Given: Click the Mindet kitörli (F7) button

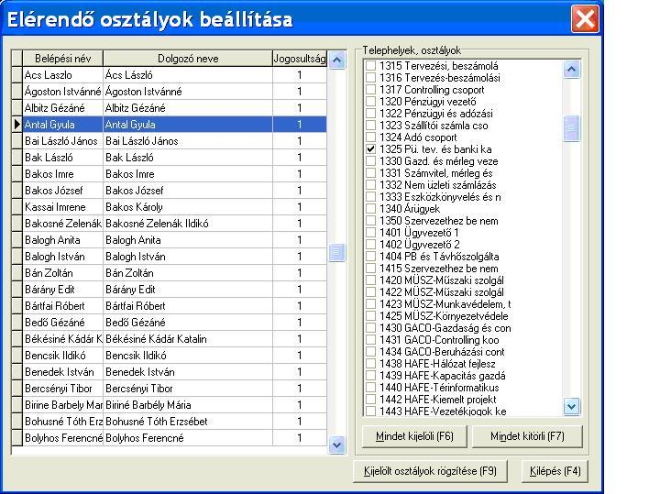Looking at the screenshot, I should 527,436.
